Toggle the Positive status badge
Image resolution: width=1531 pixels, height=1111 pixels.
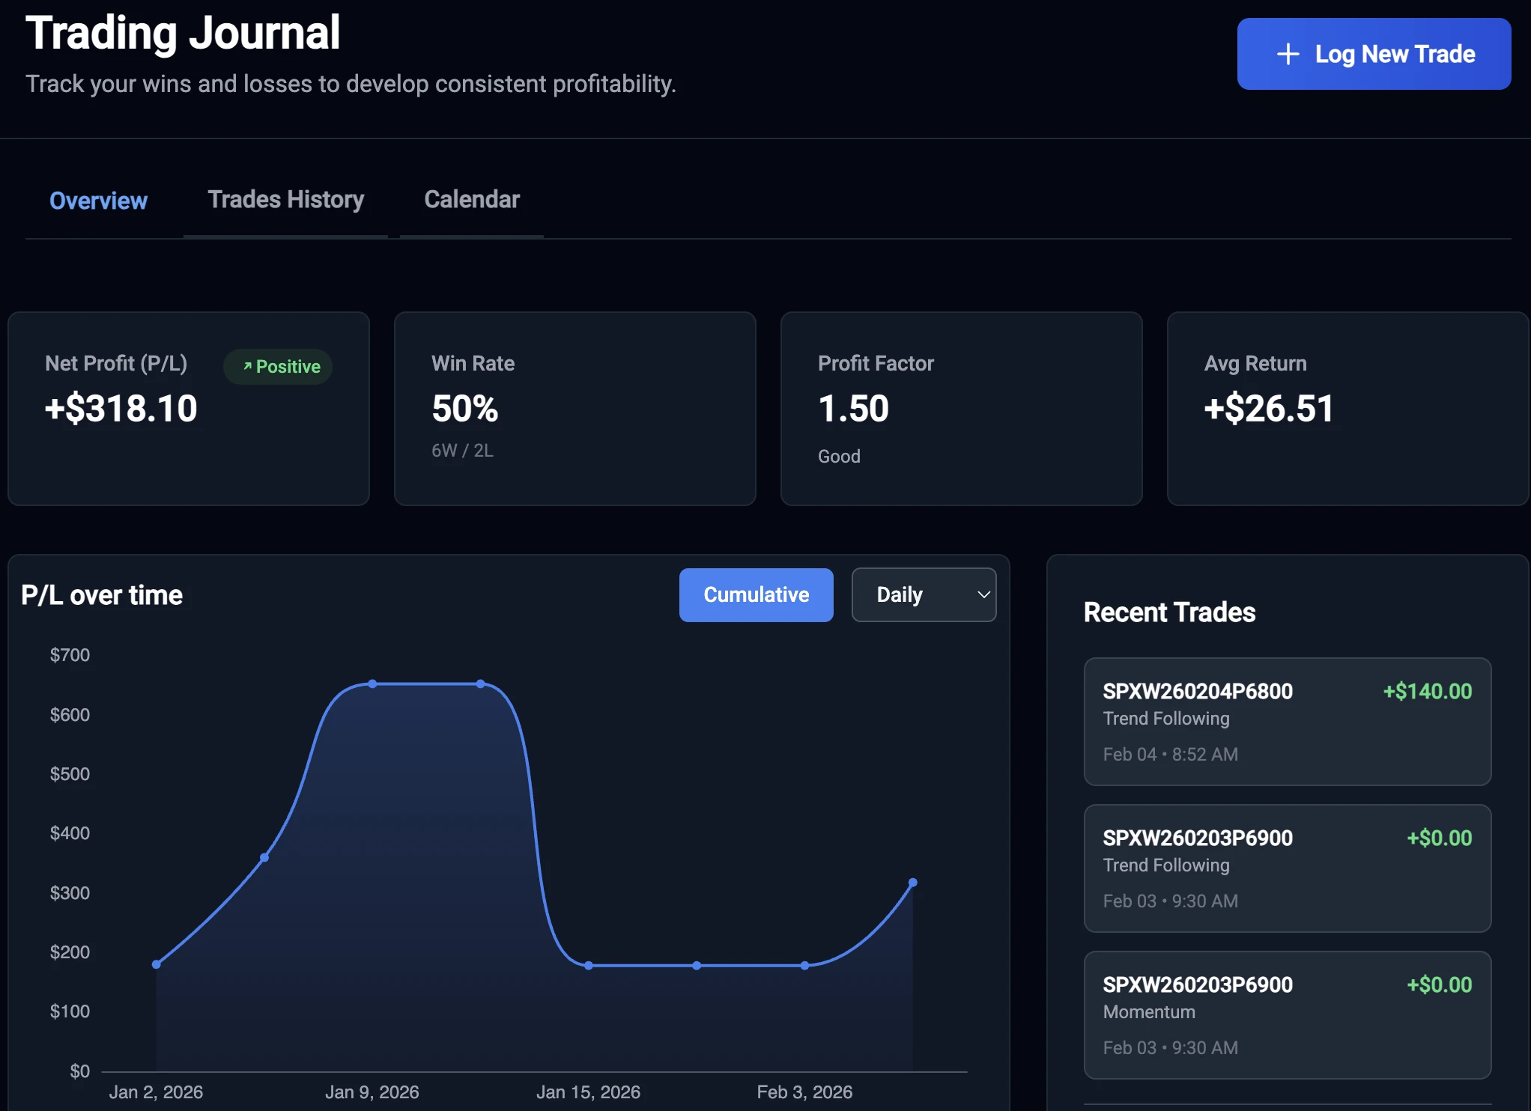pyautogui.click(x=277, y=366)
